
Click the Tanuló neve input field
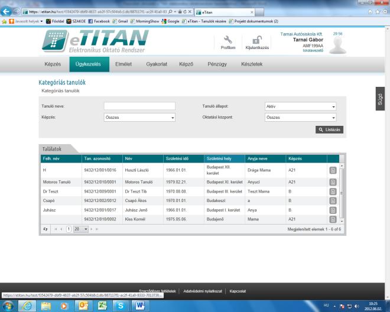pos(139,106)
